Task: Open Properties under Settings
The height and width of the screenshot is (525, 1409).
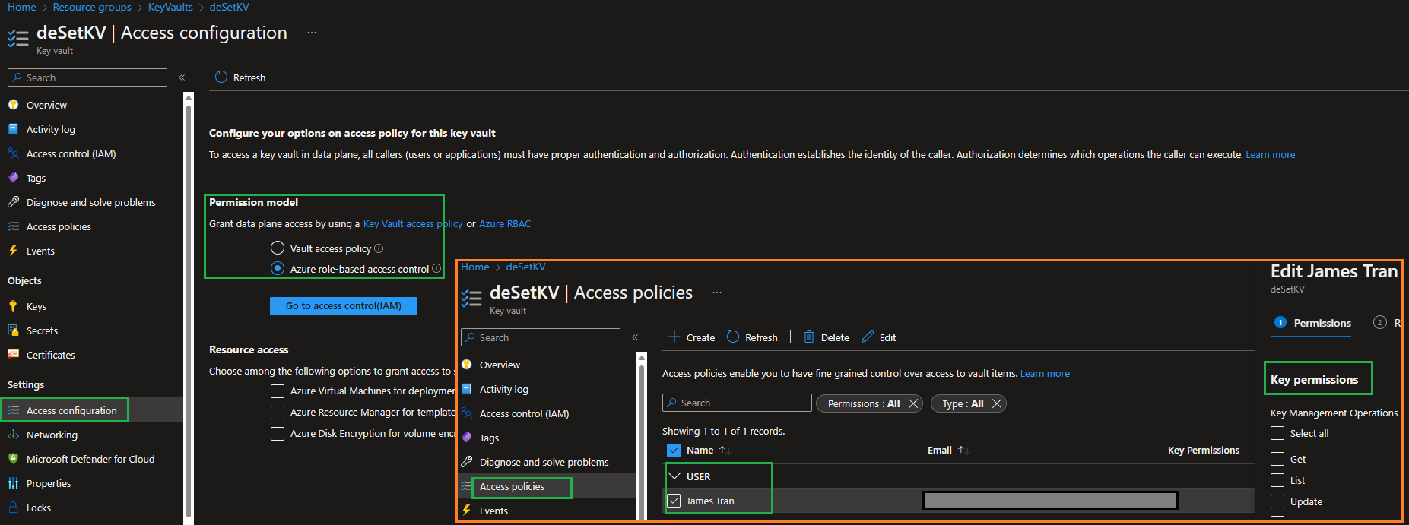Action: [x=49, y=483]
